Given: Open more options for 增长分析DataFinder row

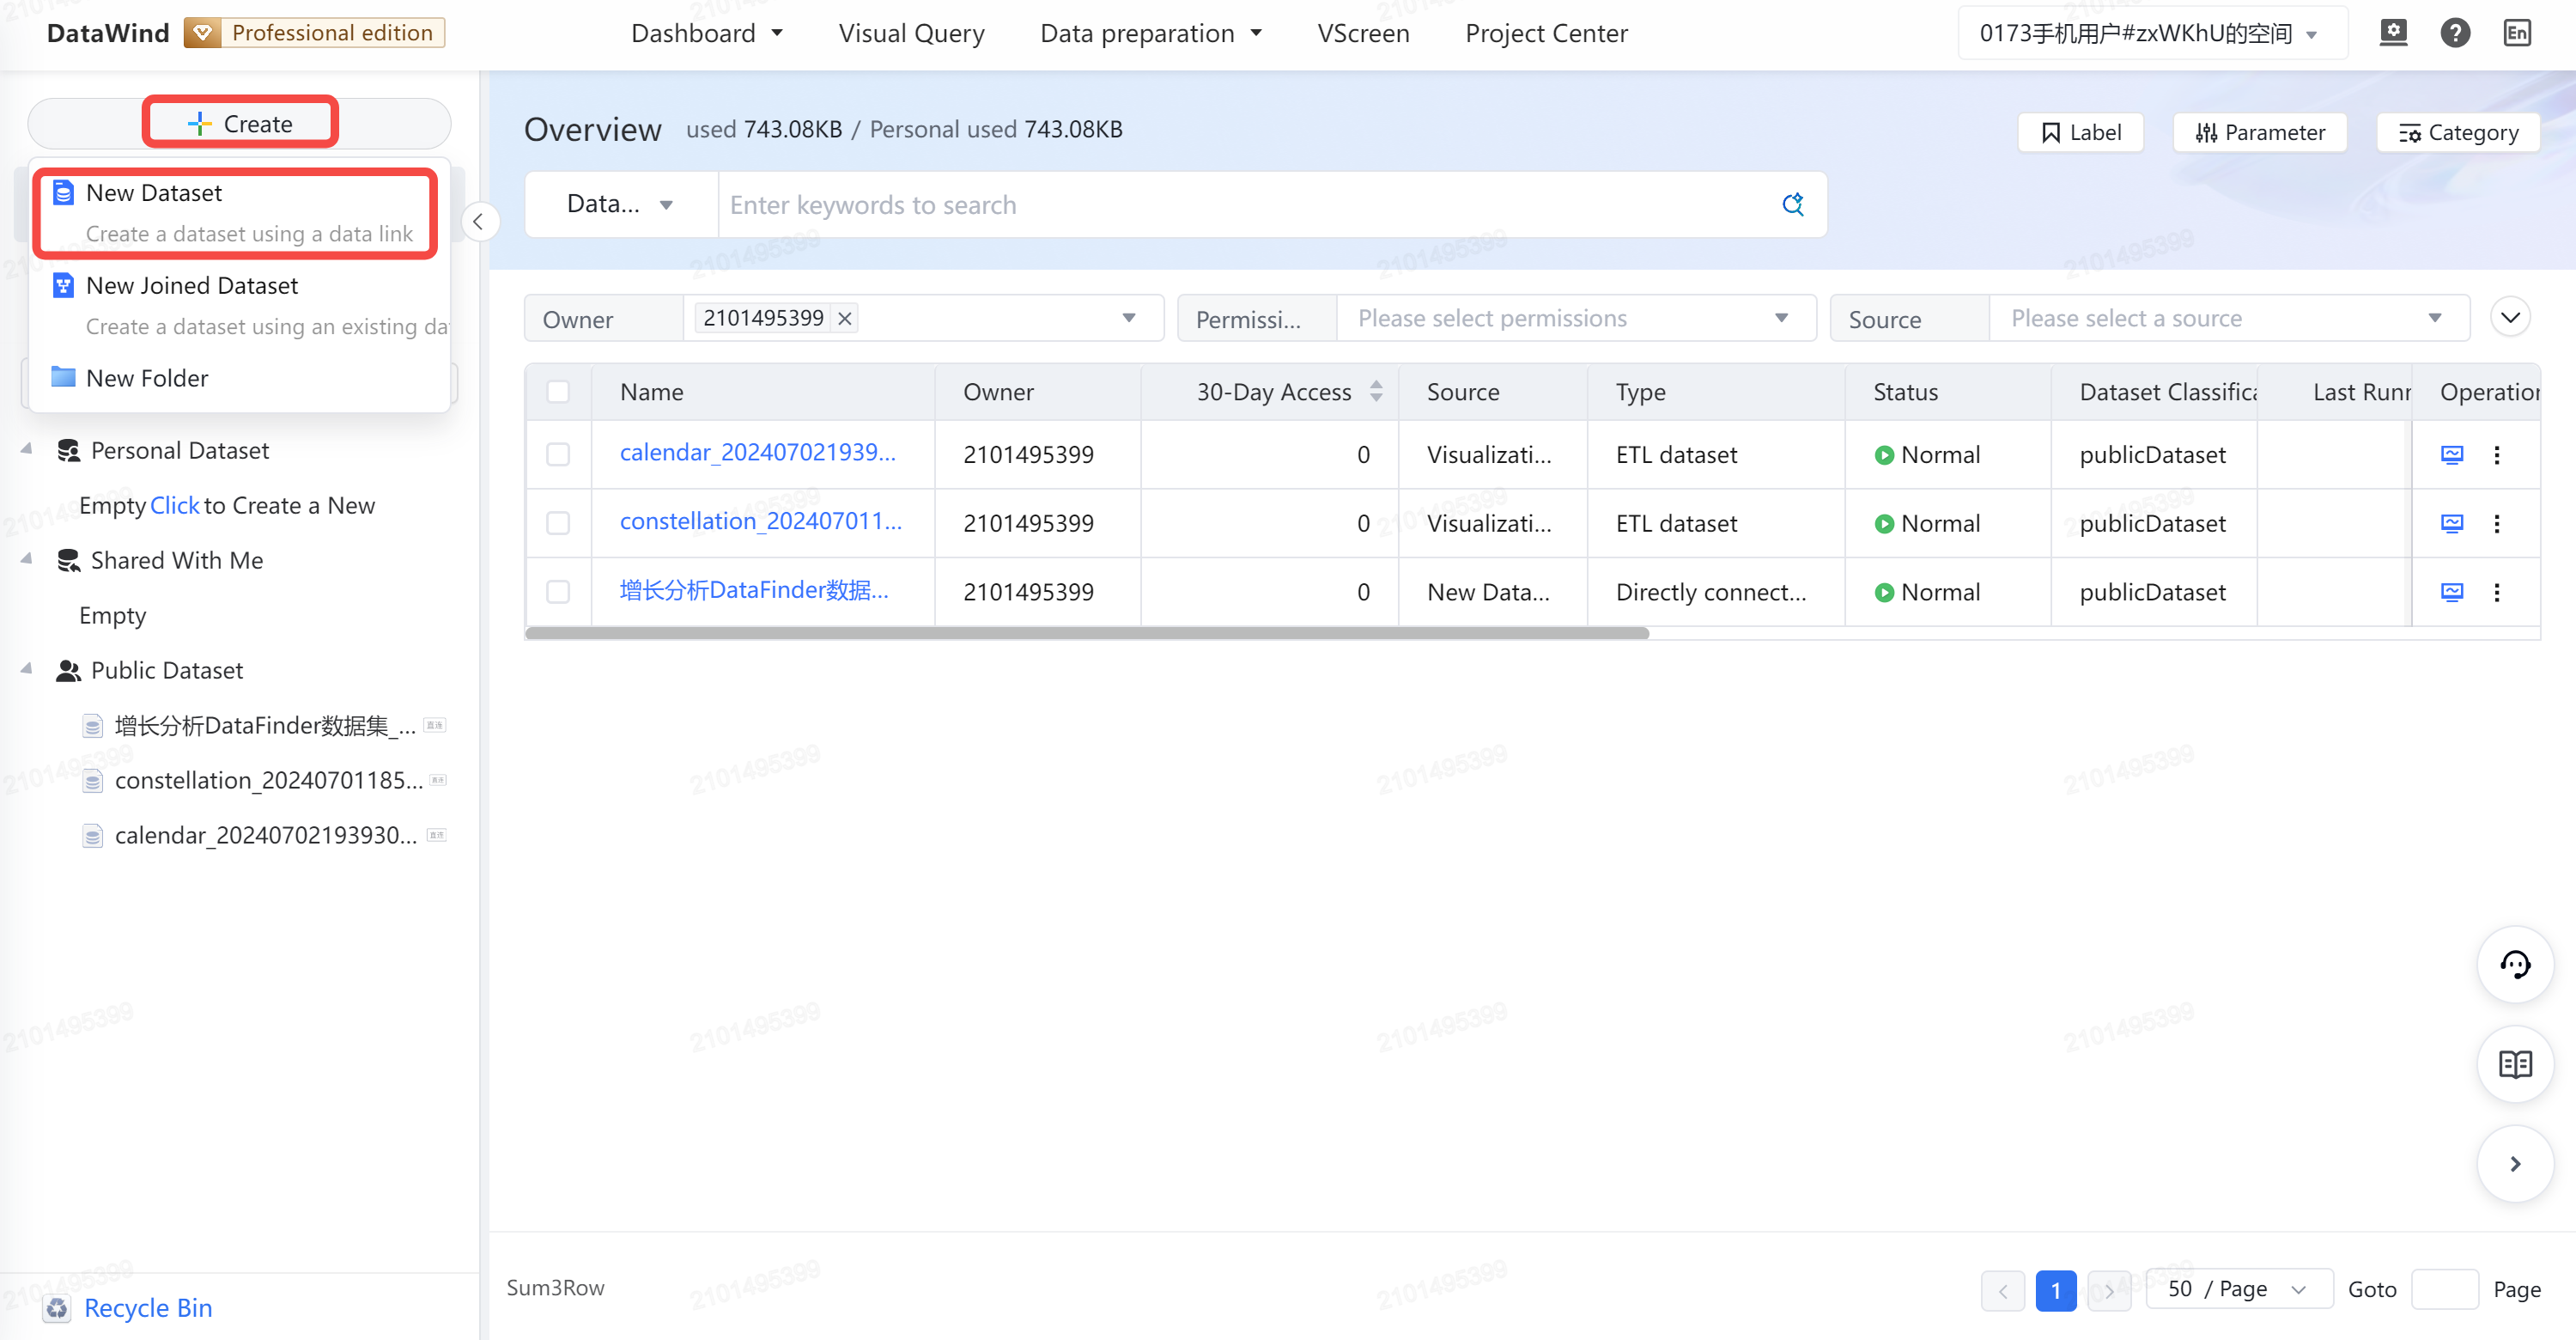Looking at the screenshot, I should click(x=2497, y=592).
